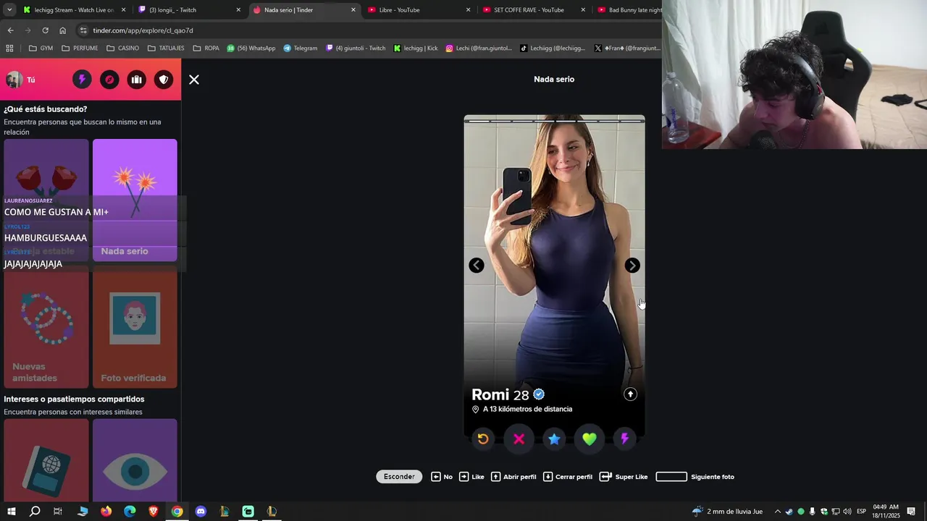
Task: Open the safety shield icon in Tinder header
Action: [164, 80]
